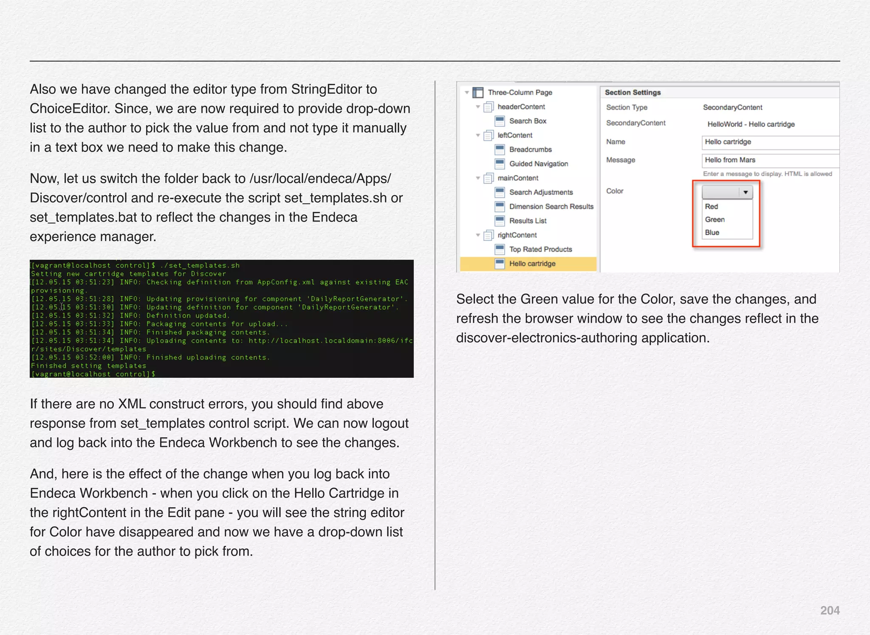Select the leftContent tree label
Image resolution: width=870 pixels, height=635 pixels.
(x=515, y=135)
